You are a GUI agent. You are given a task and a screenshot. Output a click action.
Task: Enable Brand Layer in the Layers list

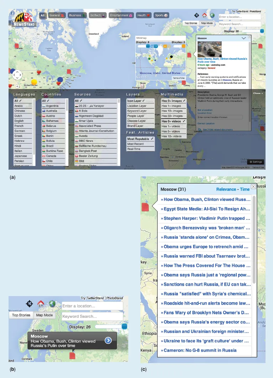pyautogui.click(x=140, y=126)
